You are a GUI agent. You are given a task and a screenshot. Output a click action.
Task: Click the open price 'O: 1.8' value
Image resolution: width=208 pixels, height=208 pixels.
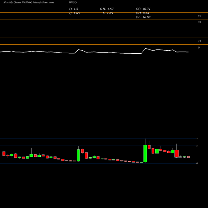pyautogui.click(x=74, y=9)
